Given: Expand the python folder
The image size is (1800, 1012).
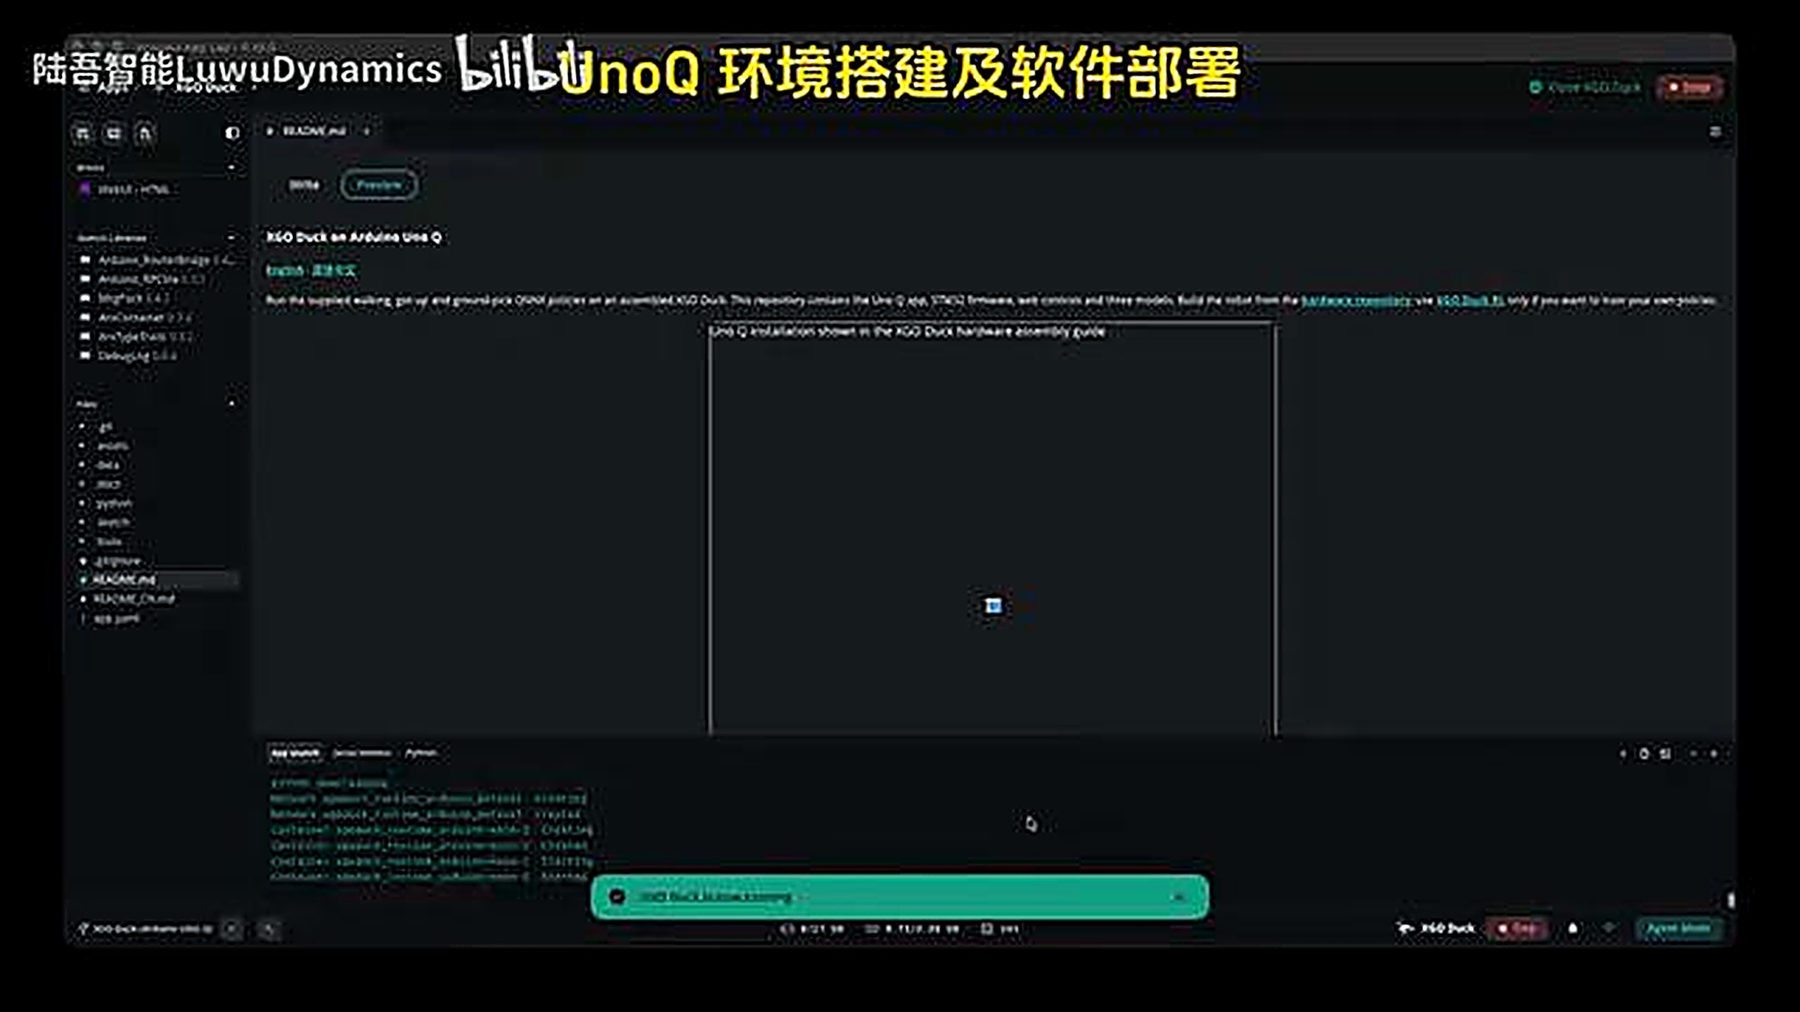Looking at the screenshot, I should point(106,503).
